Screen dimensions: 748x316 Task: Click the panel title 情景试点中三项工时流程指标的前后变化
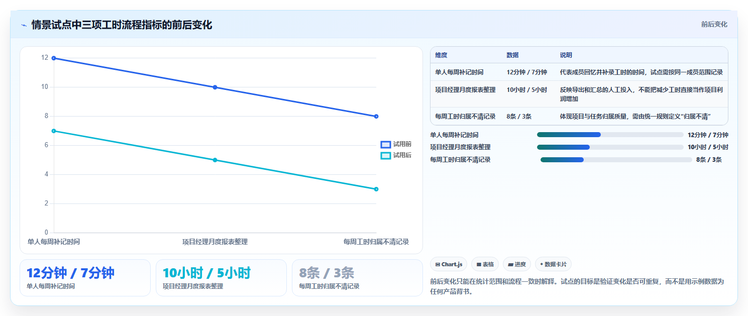[122, 25]
